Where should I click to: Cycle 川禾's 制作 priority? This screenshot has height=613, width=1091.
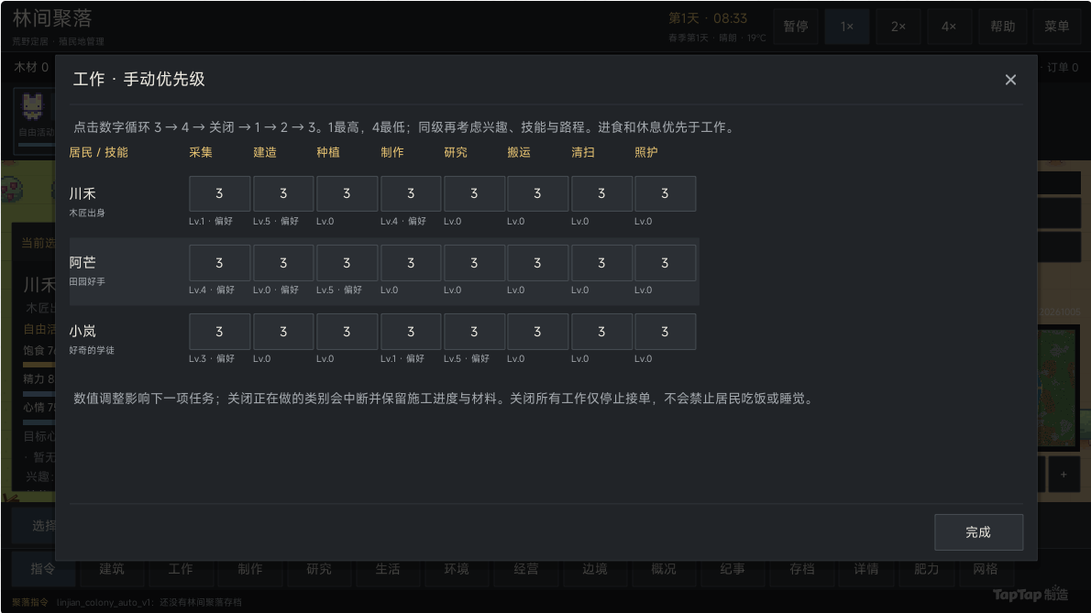point(411,194)
